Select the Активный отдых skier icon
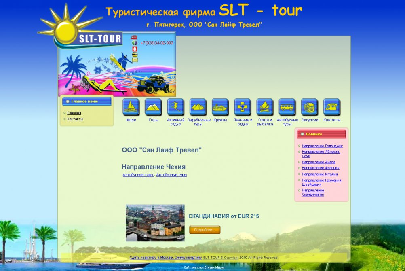This screenshot has height=271, width=405. (x=175, y=107)
